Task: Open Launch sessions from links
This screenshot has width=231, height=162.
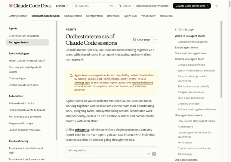Action: click(24, 130)
